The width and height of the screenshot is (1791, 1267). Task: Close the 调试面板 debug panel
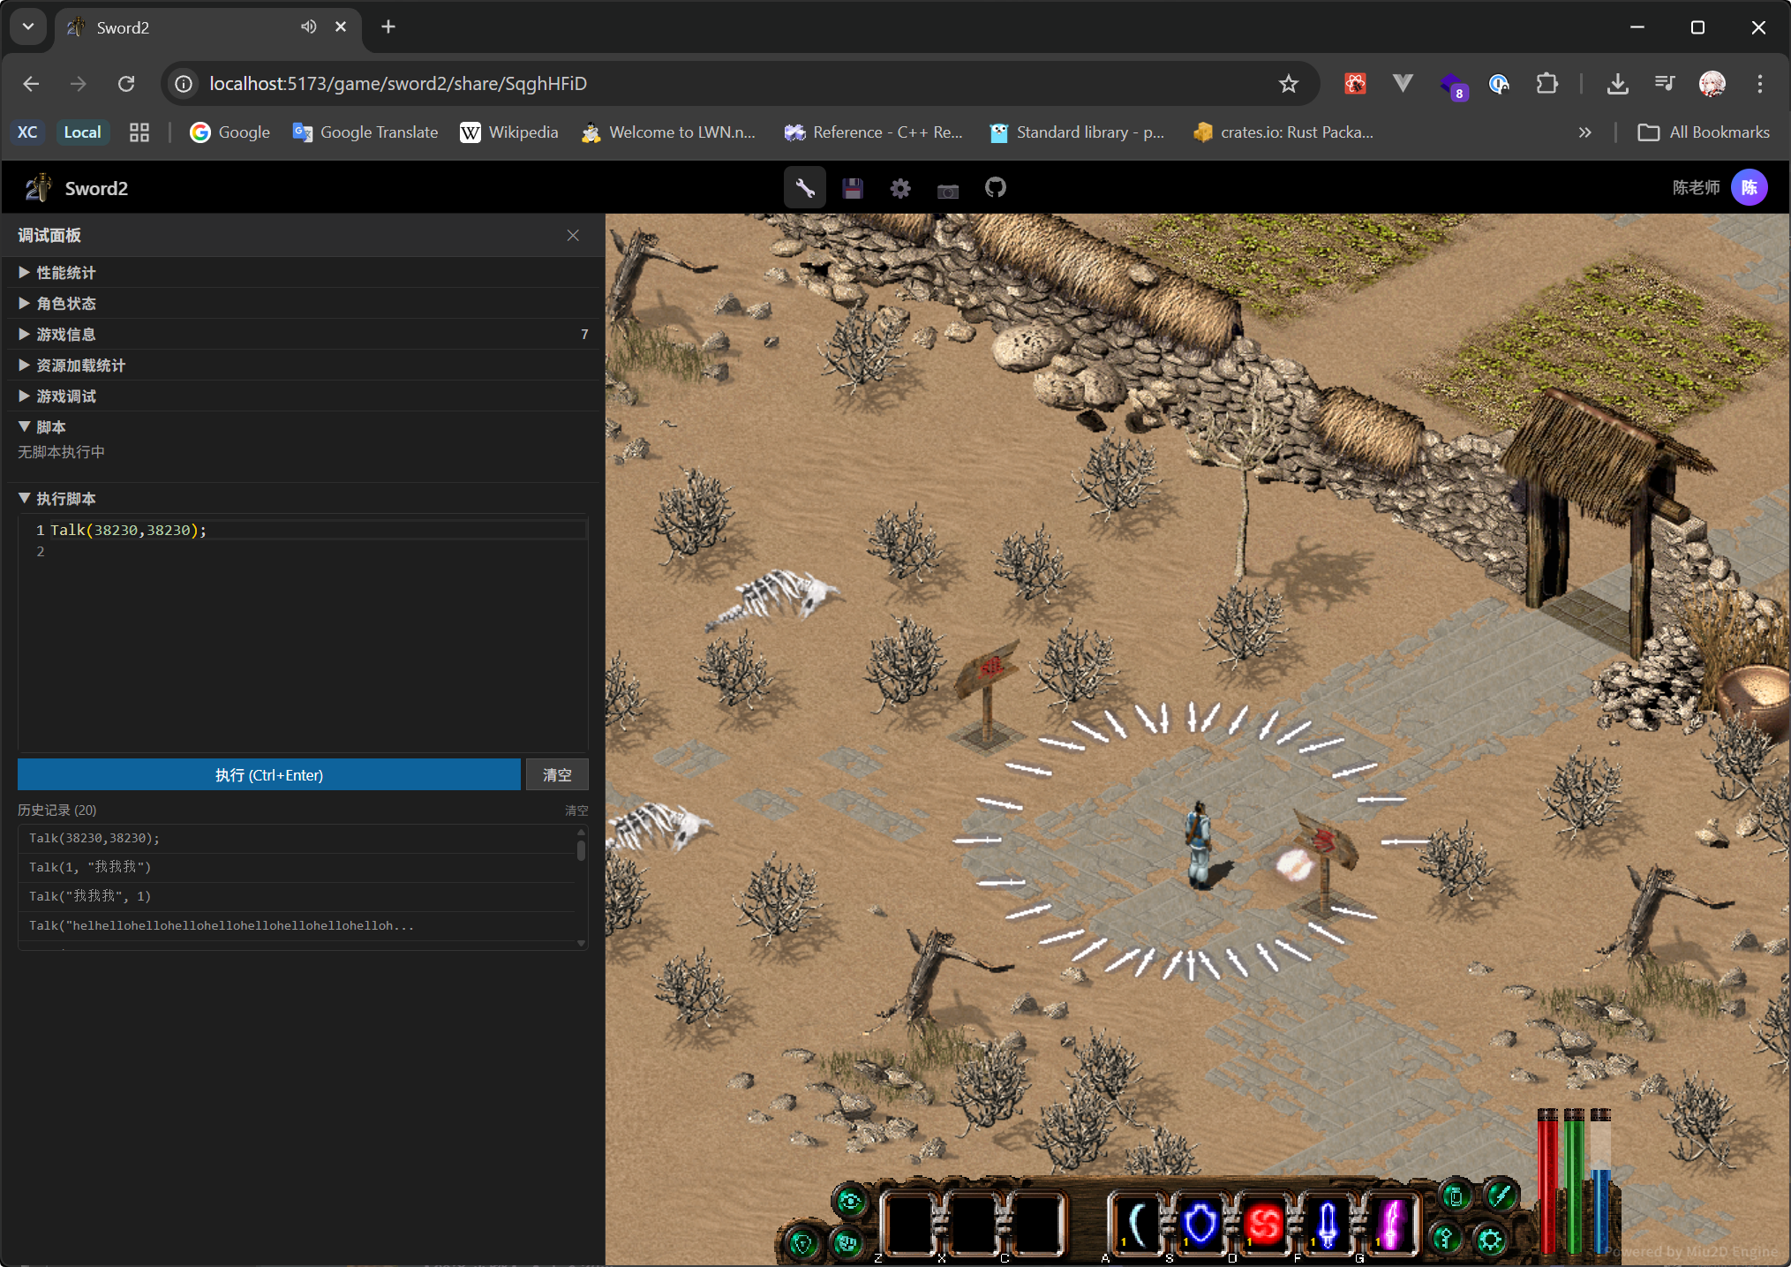tap(573, 235)
